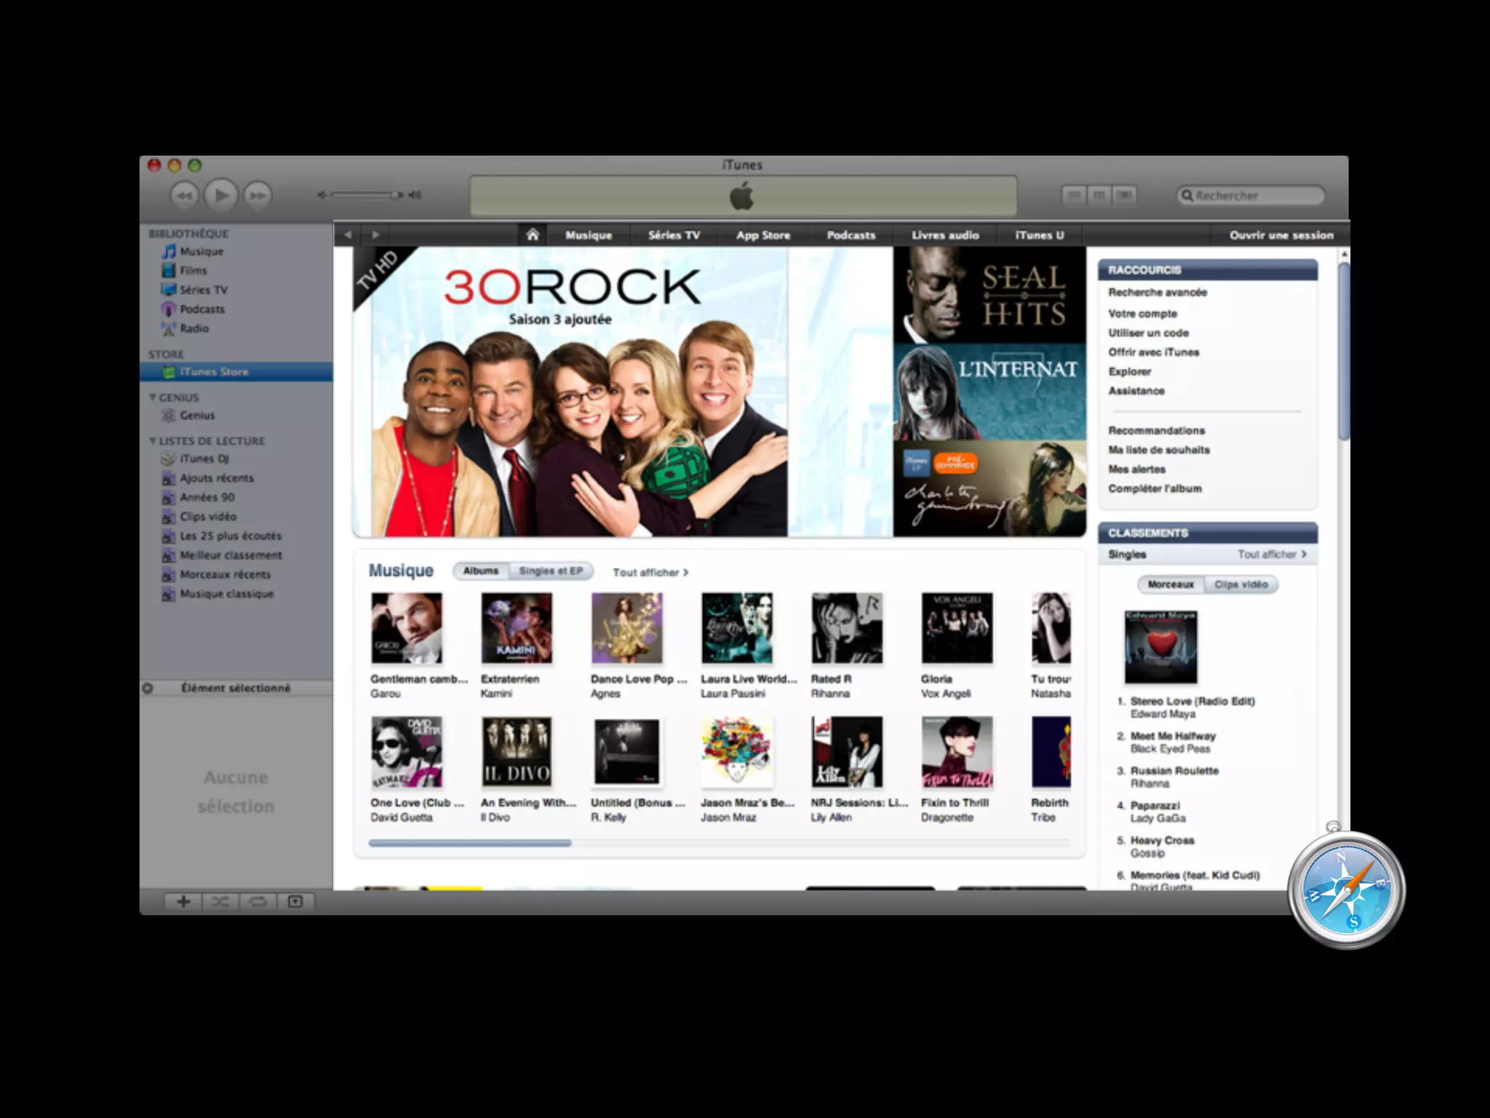This screenshot has height=1118, width=1490.
Task: Click the fast-forward button
Action: click(x=258, y=195)
